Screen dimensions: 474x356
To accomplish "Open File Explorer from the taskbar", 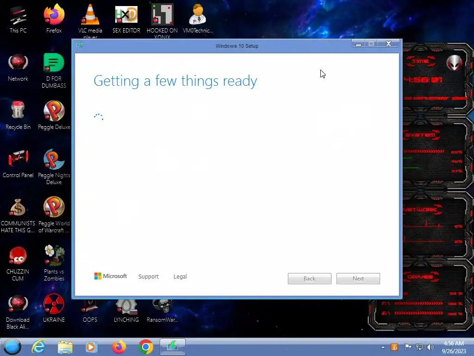I will click(65, 347).
